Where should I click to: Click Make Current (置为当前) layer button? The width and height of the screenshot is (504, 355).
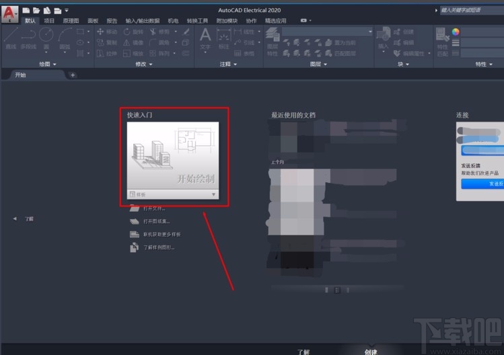coord(340,42)
